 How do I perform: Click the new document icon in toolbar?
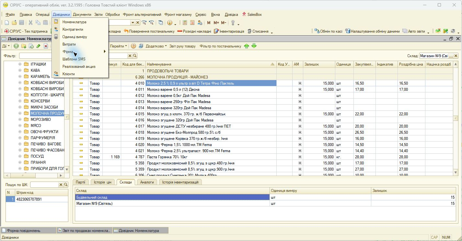tap(7, 23)
